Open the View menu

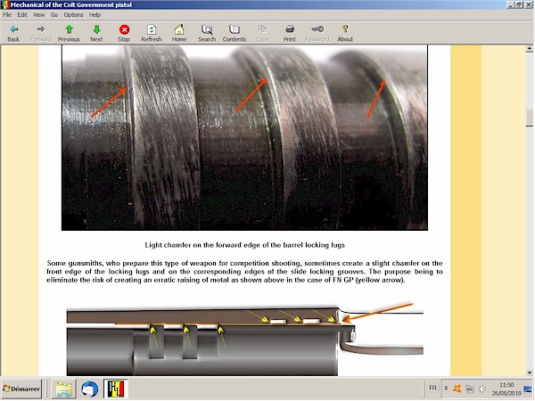[x=39, y=14]
